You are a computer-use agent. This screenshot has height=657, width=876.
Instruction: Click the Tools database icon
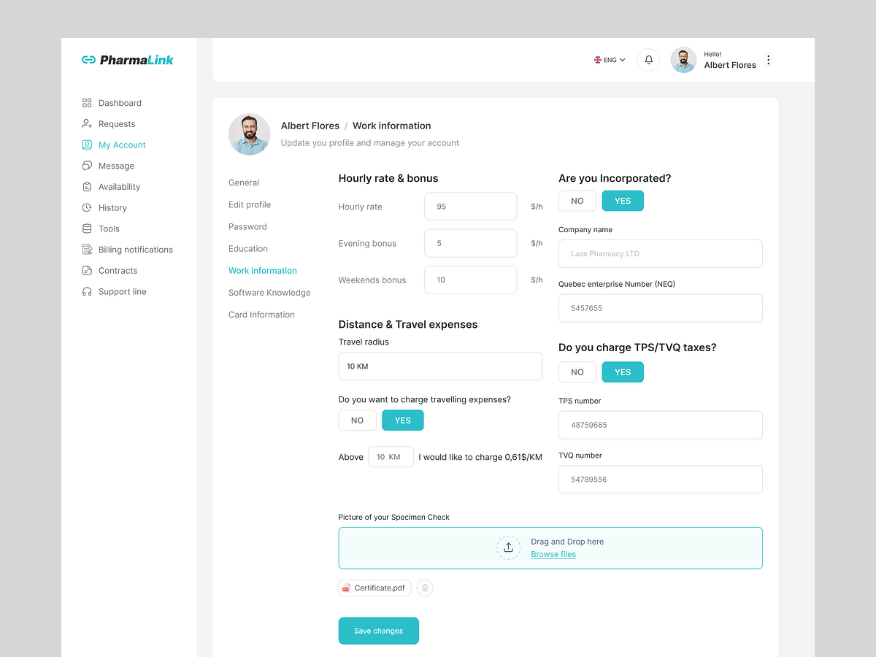(x=87, y=228)
